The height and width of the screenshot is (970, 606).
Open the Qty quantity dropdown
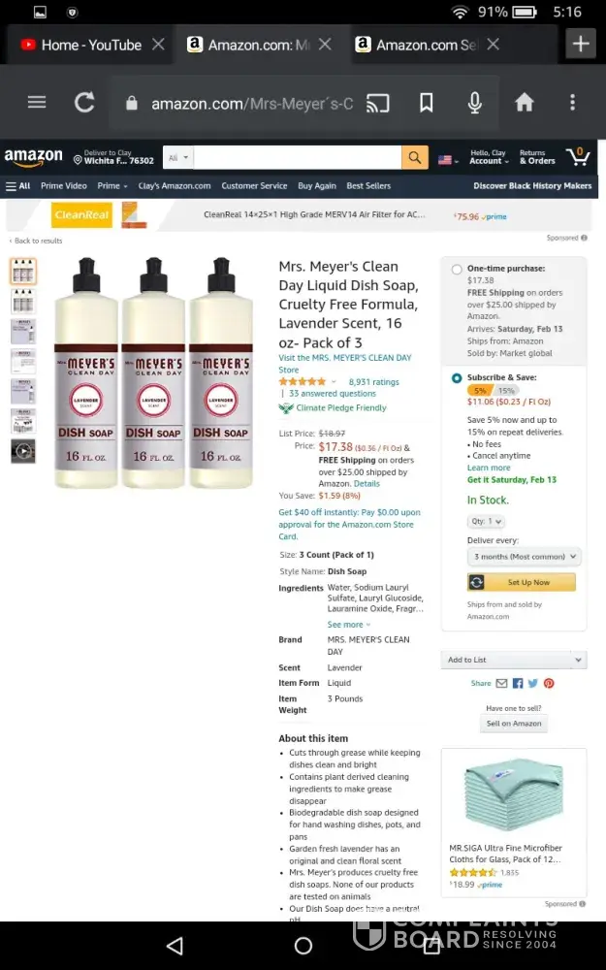click(486, 522)
